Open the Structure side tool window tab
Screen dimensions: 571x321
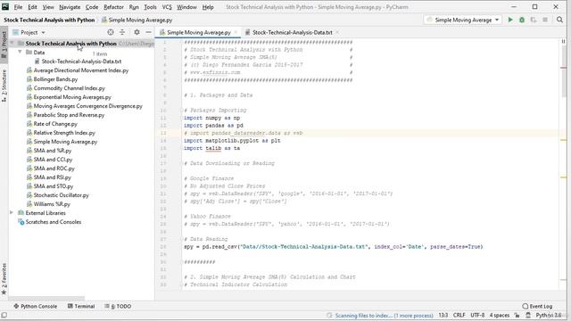[x=4, y=86]
